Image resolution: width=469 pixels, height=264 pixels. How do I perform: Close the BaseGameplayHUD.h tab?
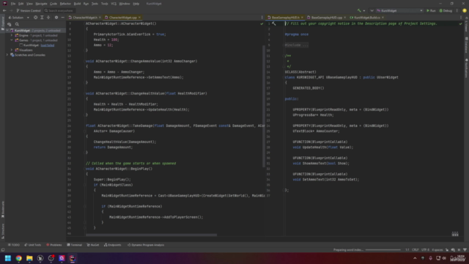tap(302, 18)
